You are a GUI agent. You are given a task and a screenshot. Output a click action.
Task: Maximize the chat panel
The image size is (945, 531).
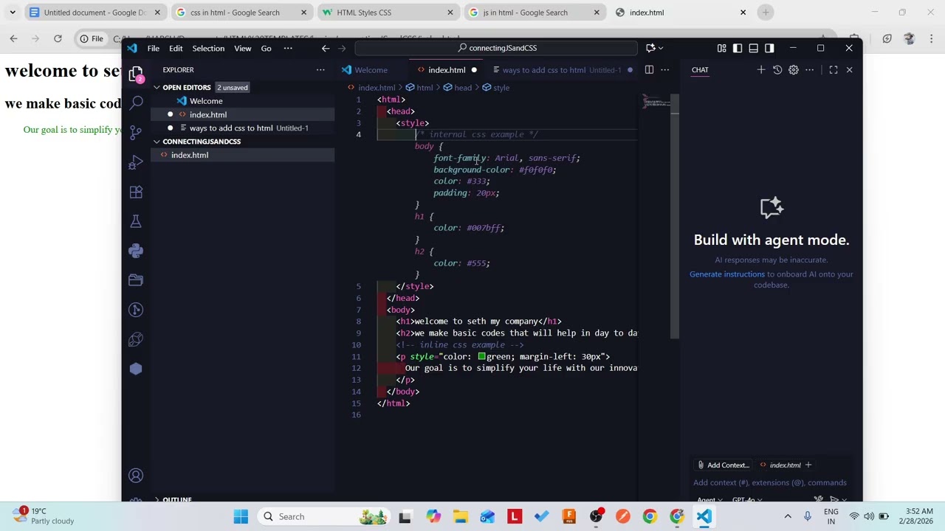click(834, 70)
